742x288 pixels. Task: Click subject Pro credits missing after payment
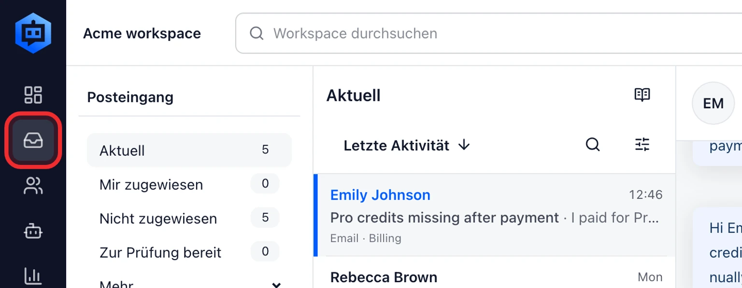444,218
